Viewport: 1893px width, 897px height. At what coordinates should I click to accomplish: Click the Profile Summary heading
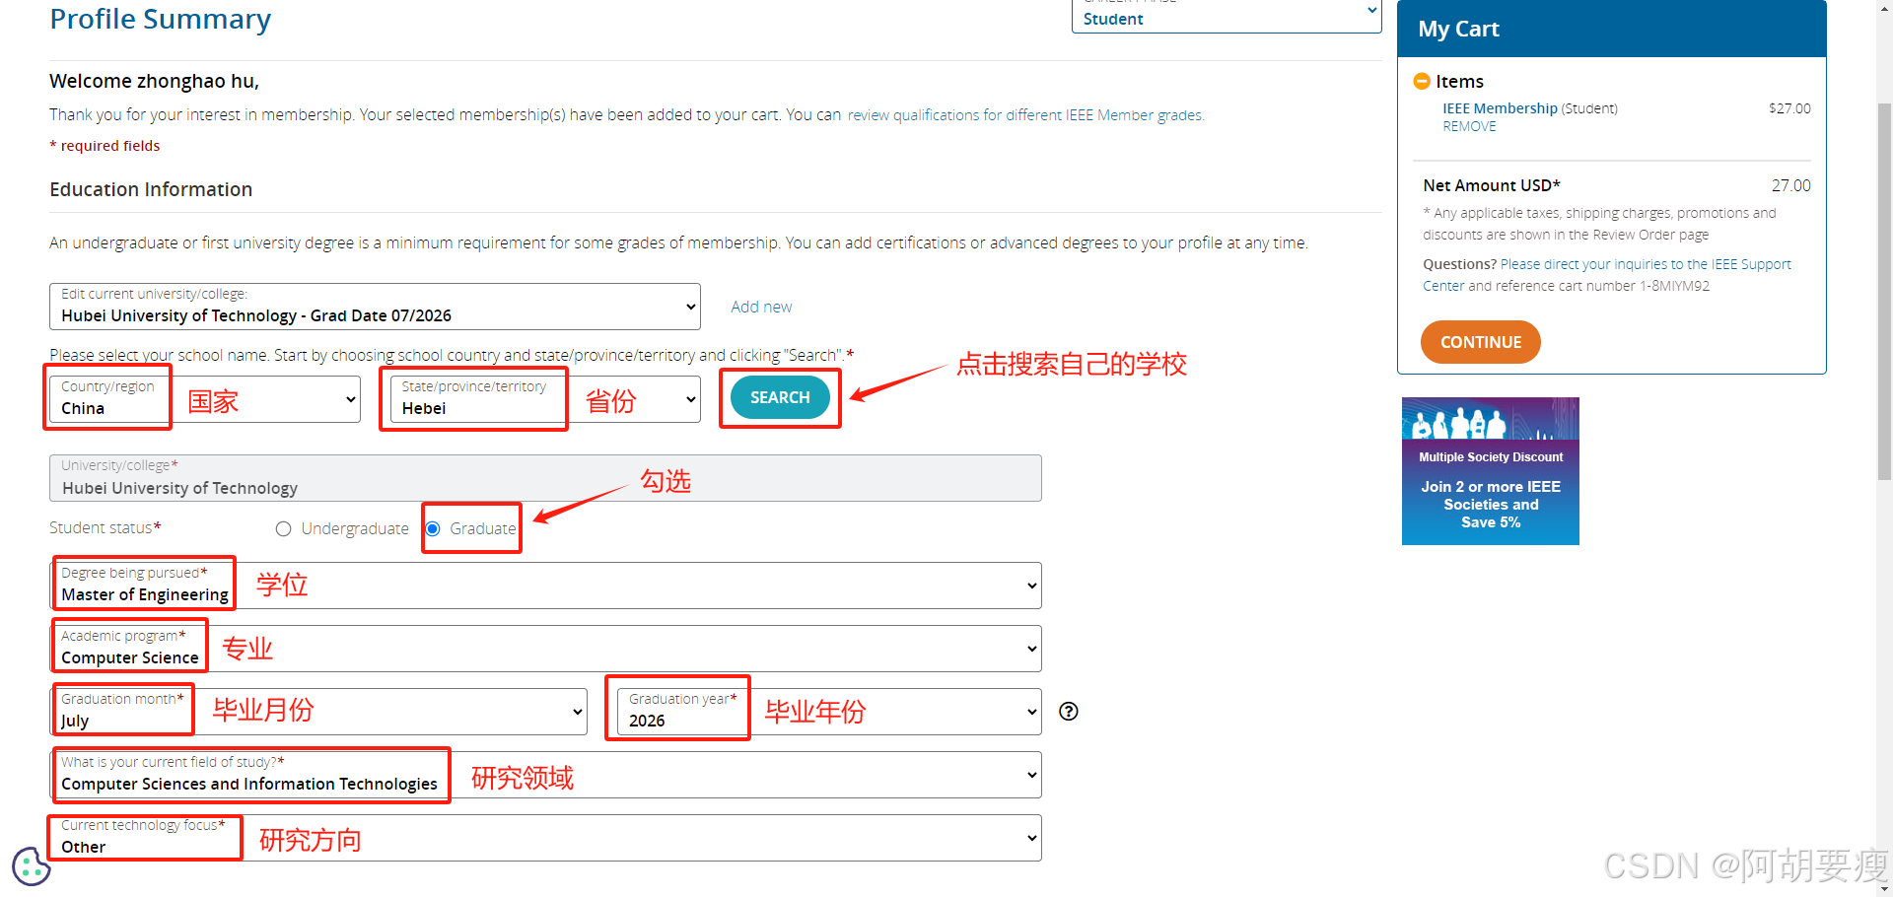pyautogui.click(x=161, y=19)
